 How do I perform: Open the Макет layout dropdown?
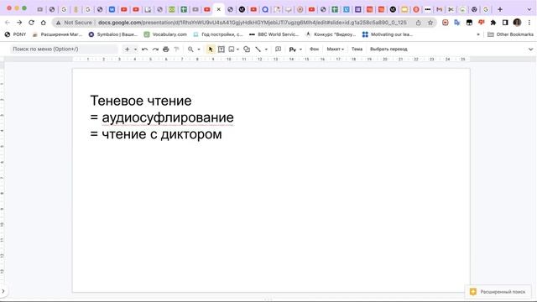[335, 49]
